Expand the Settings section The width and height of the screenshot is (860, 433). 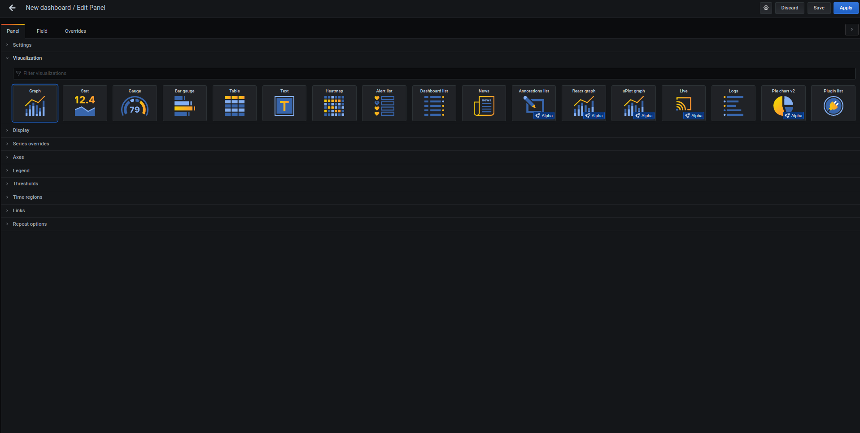click(x=430, y=45)
